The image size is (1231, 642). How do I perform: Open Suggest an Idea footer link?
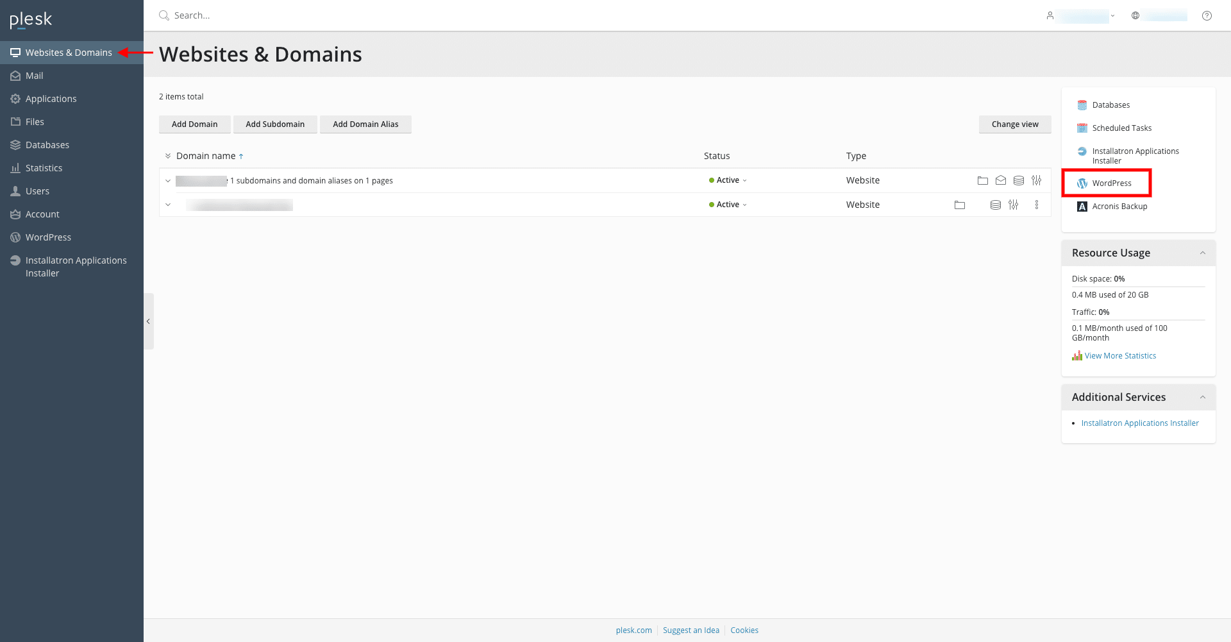[691, 630]
